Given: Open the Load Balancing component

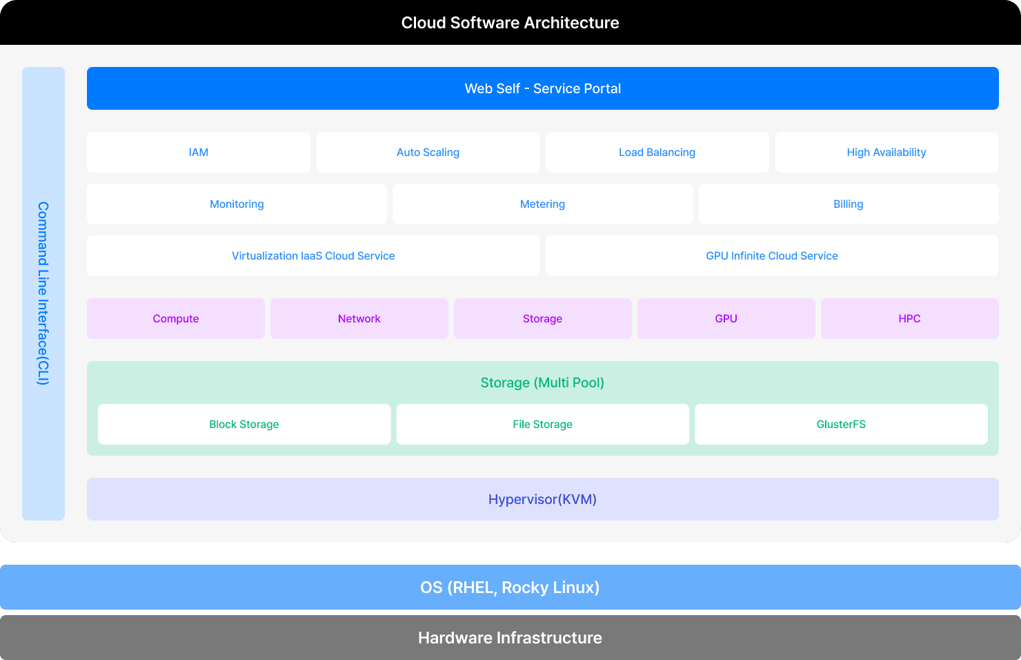Looking at the screenshot, I should [x=657, y=152].
